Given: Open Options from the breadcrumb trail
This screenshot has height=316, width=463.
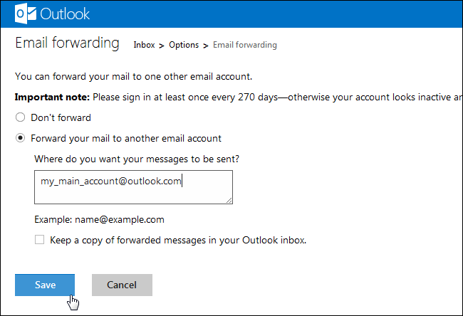Looking at the screenshot, I should click(x=184, y=45).
